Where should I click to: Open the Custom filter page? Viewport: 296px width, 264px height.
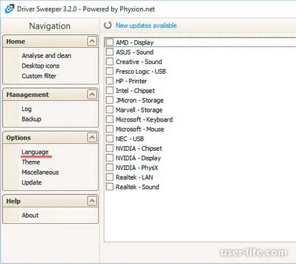[39, 76]
